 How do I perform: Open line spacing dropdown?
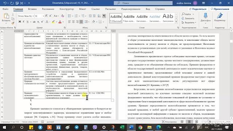87,22
